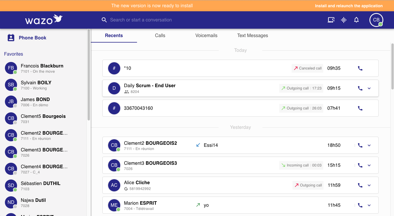Select Clement3 favorite with extension 7026

43,152
